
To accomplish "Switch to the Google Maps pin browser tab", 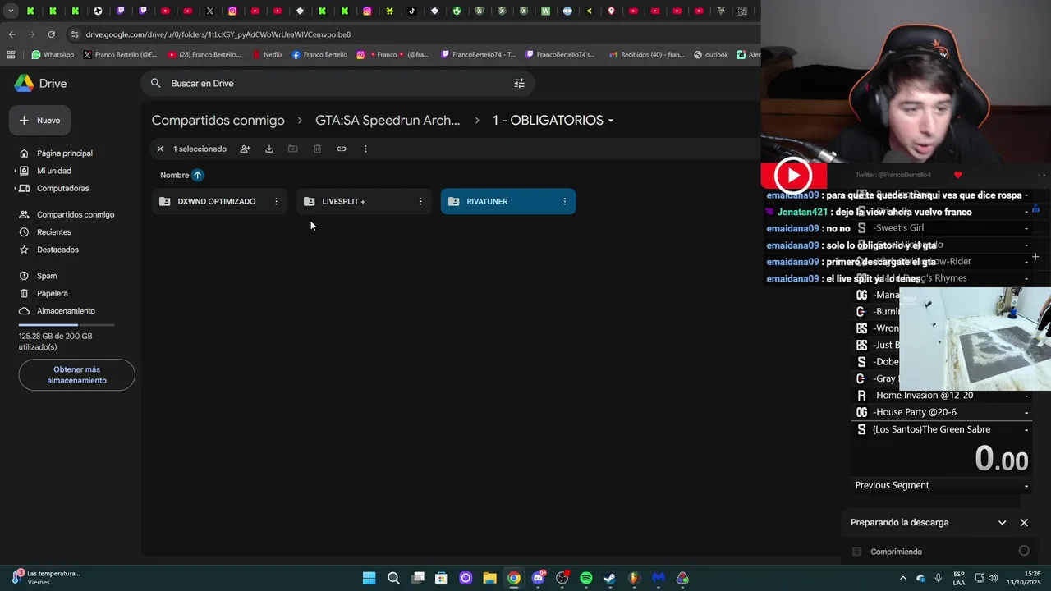I will [x=612, y=11].
